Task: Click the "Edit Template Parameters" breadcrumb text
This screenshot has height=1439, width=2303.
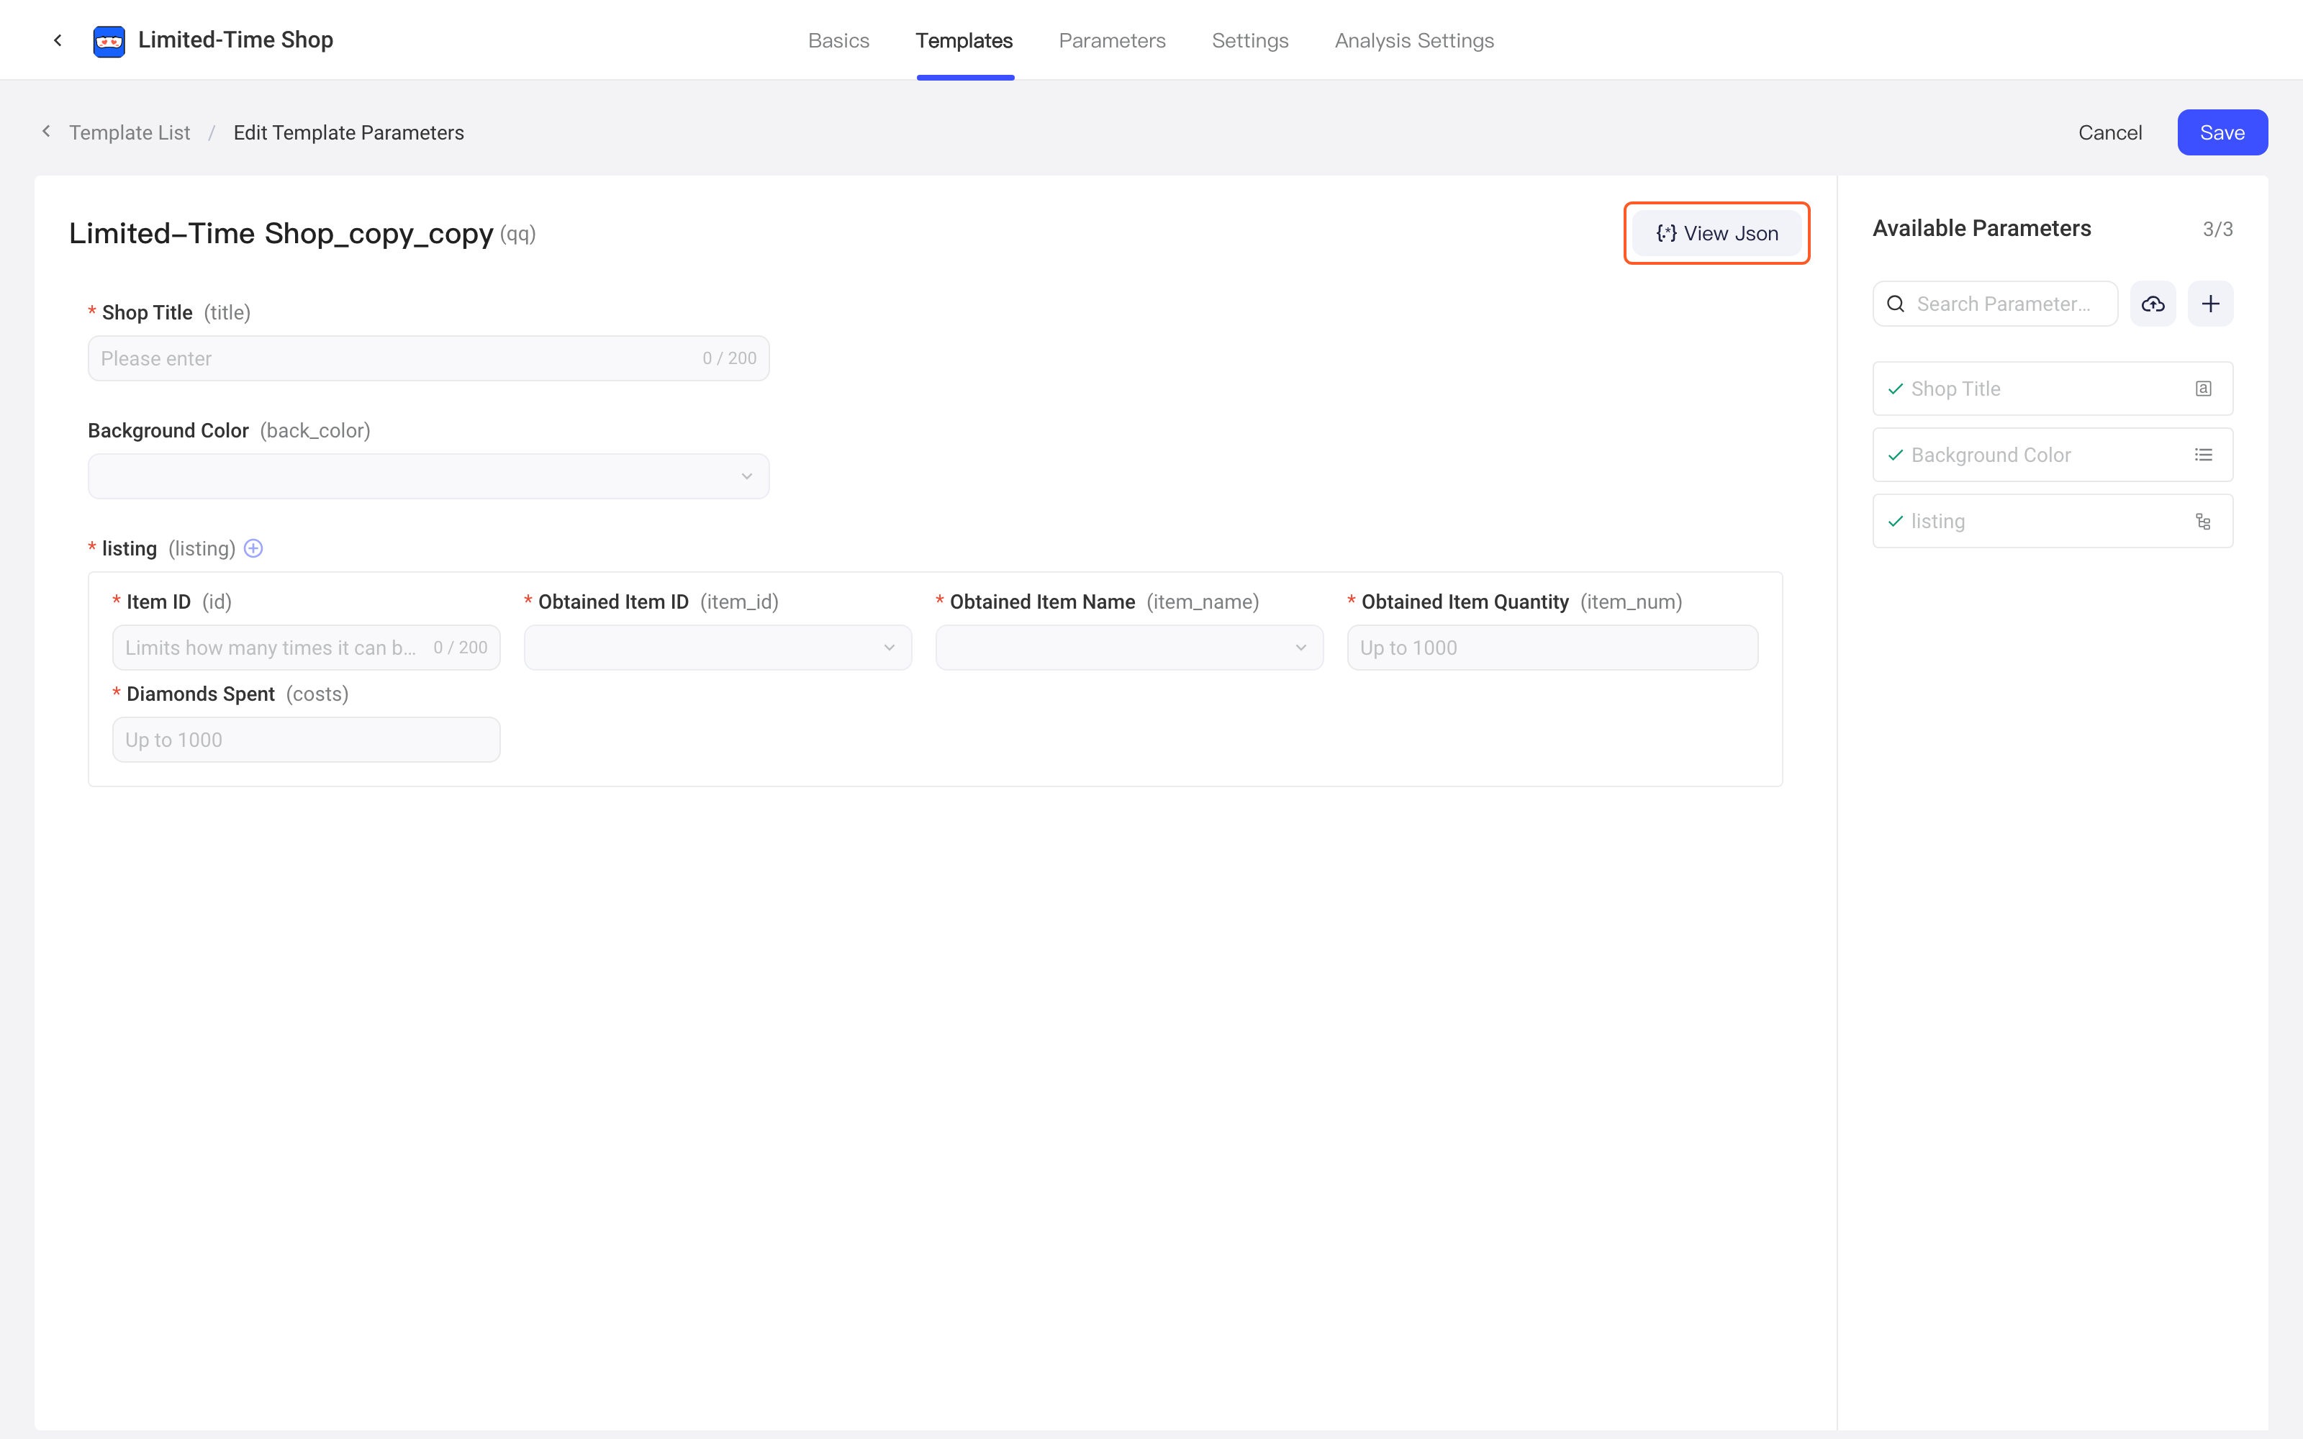Action: [348, 132]
